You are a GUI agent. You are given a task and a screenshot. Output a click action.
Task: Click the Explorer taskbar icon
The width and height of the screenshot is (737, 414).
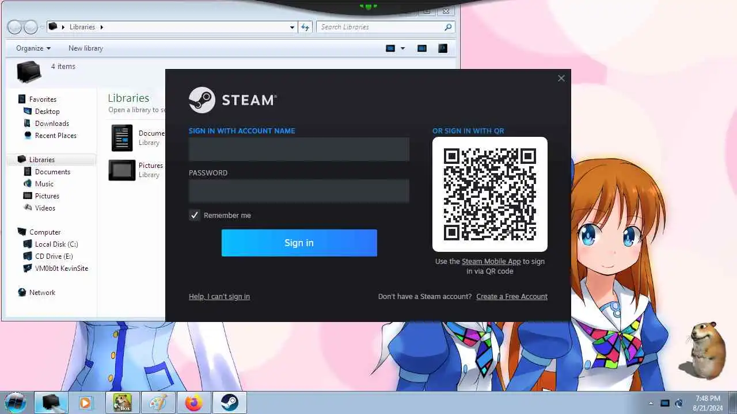click(51, 402)
